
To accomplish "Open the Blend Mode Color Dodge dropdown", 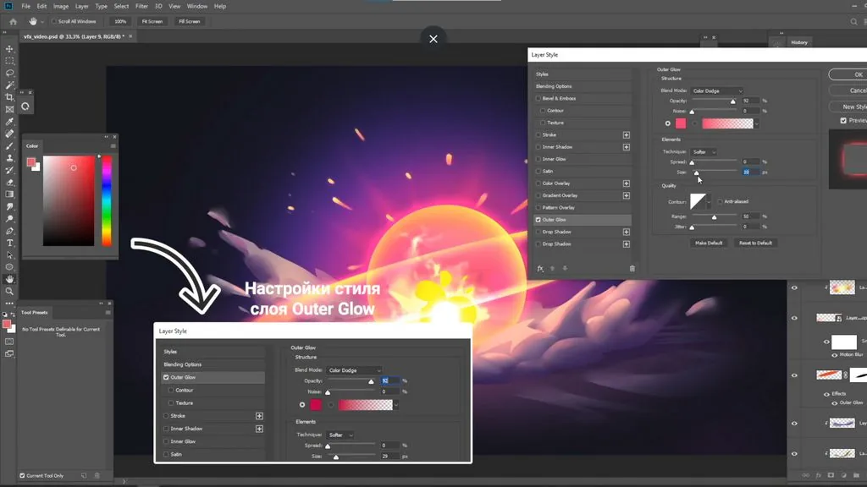I will coord(716,90).
